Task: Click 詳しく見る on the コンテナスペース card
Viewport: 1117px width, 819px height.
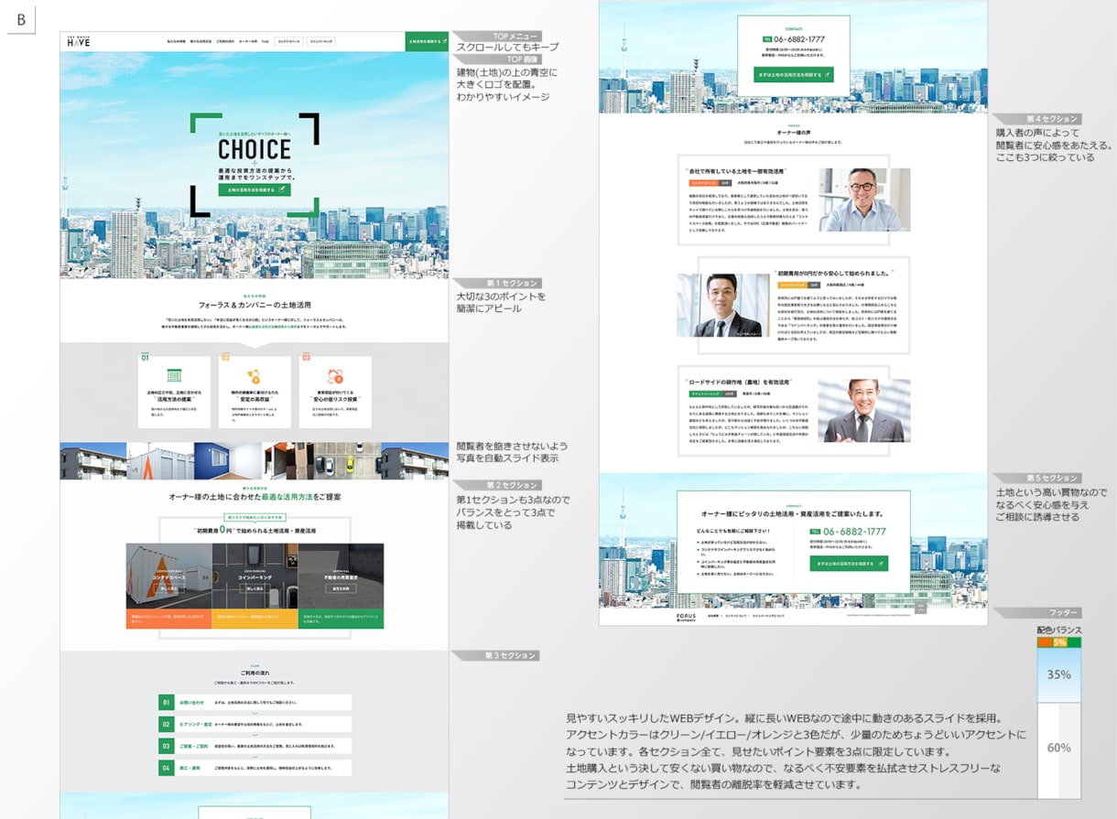Action: [168, 589]
